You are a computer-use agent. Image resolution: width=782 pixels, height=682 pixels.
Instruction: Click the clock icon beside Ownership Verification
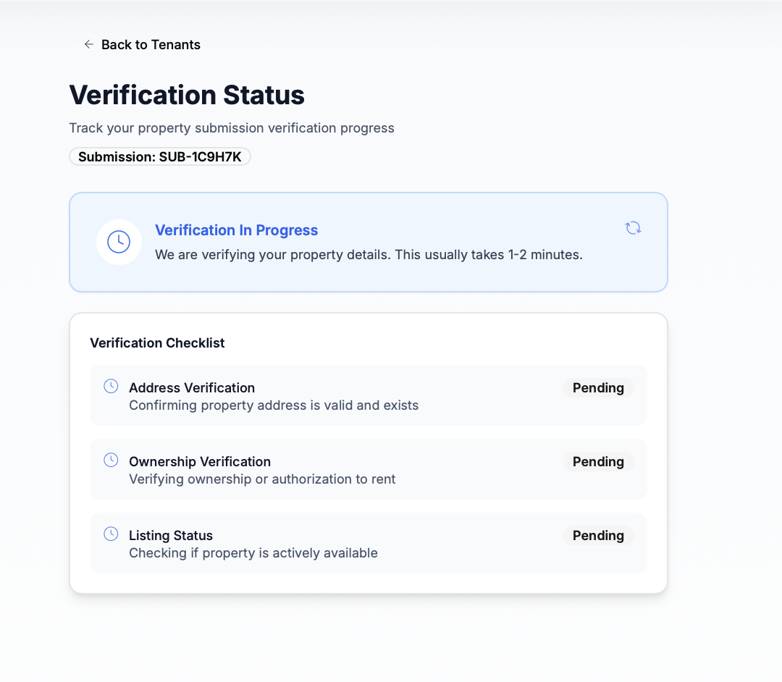[x=111, y=460]
